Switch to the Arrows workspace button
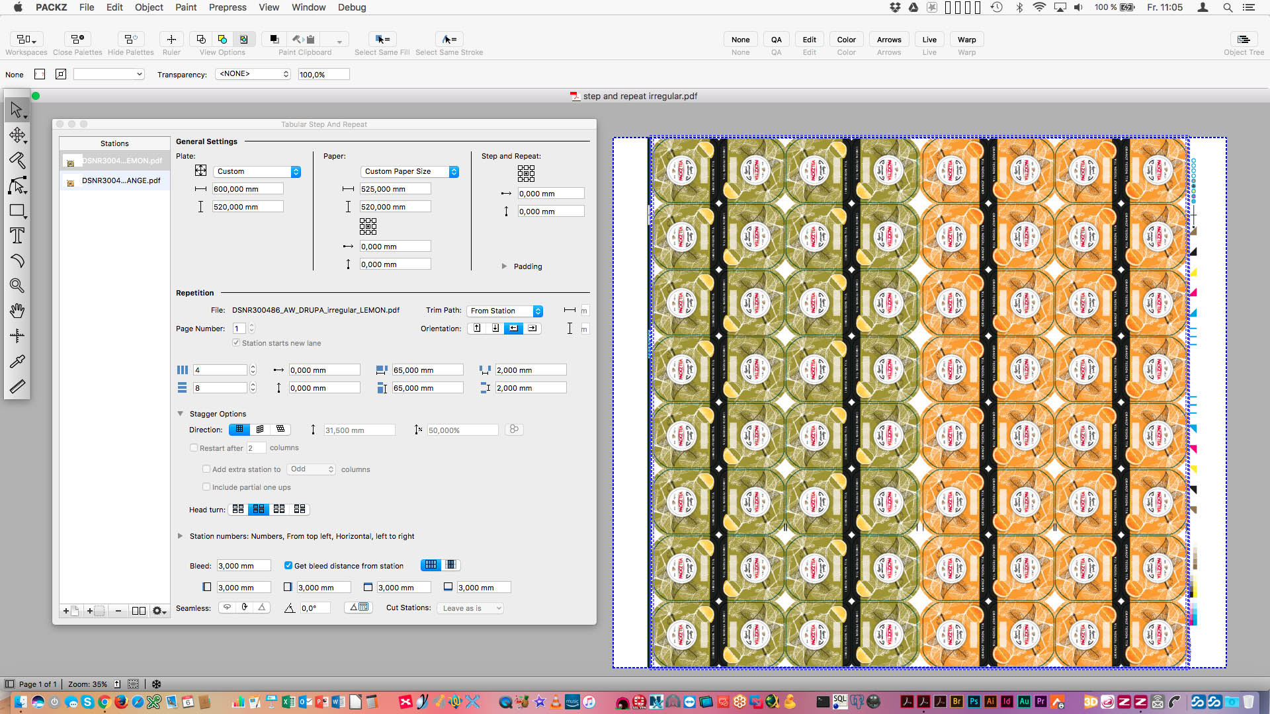Screen dimensions: 1270x714 click(889, 40)
